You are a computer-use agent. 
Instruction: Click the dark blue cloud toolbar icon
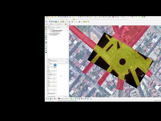(x=79, y=22)
